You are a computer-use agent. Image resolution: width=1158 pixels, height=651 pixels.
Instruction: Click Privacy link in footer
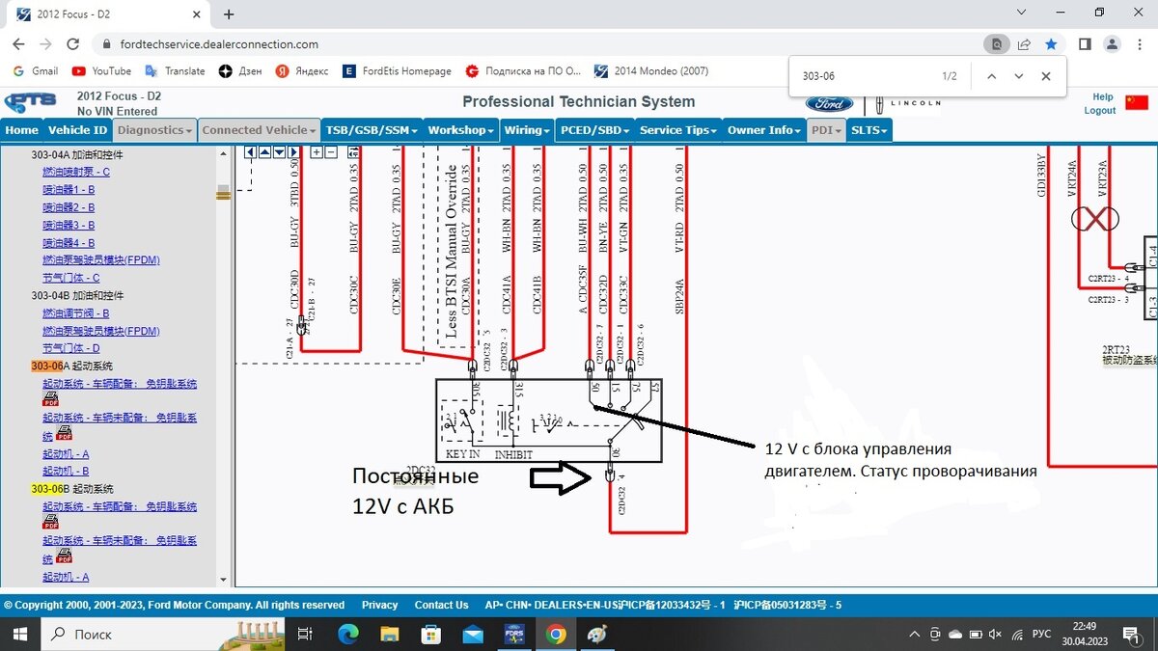[379, 605]
